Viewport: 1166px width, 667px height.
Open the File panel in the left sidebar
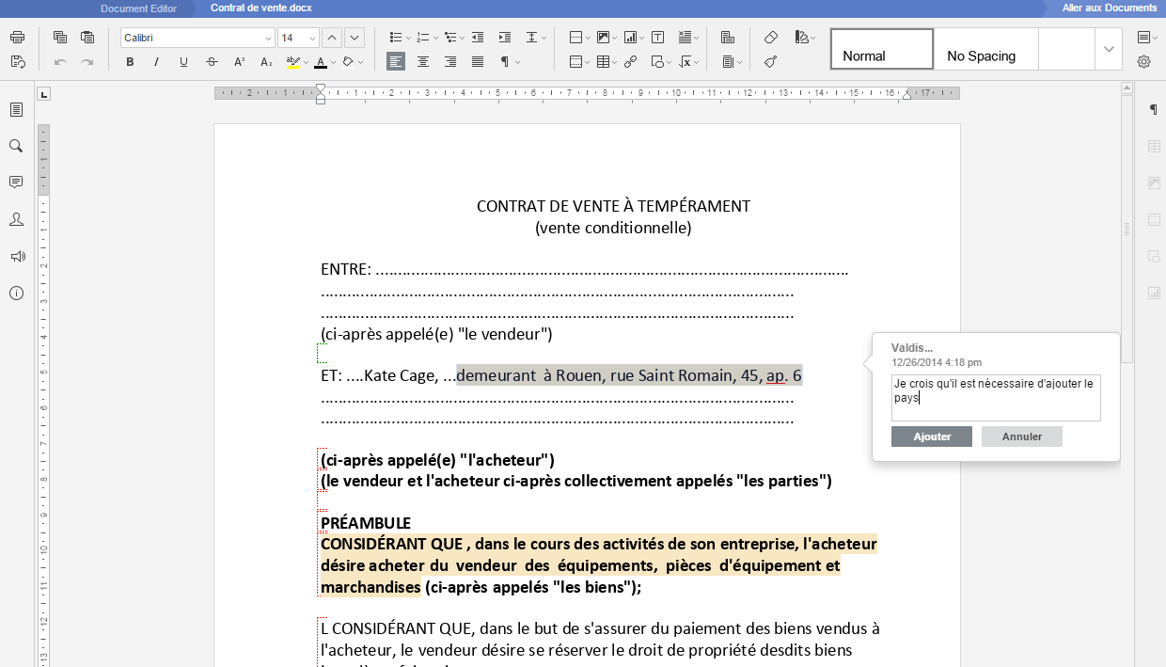coord(16,110)
